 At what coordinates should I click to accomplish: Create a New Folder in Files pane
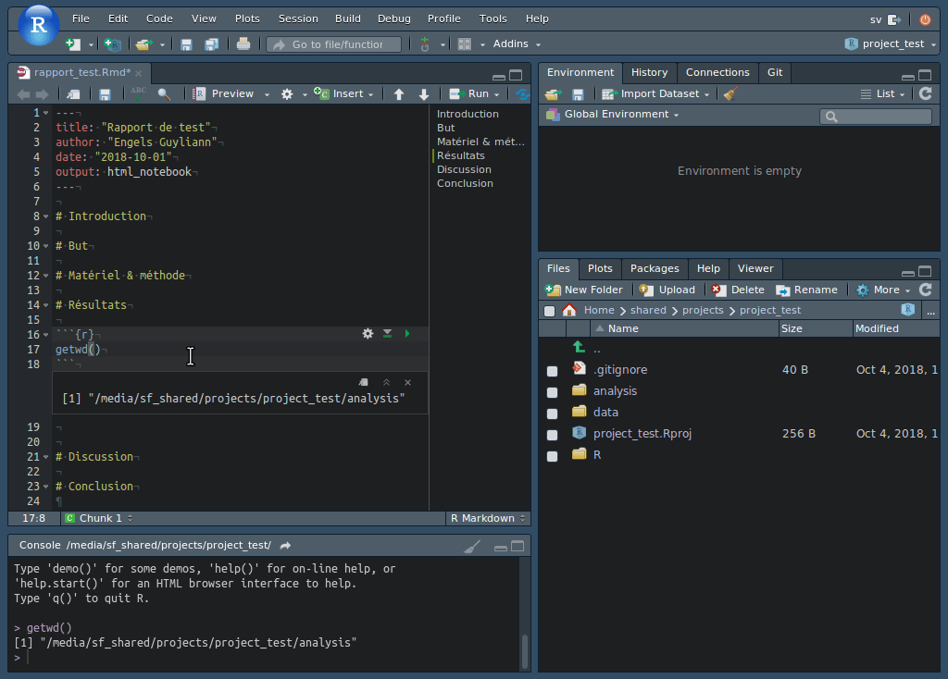[x=583, y=290]
